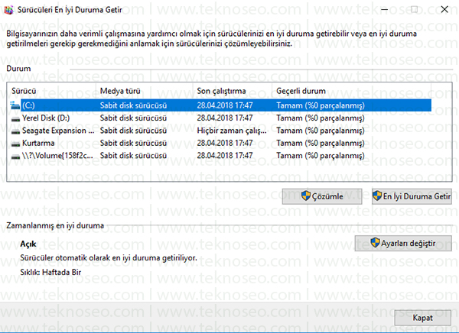The width and height of the screenshot is (459, 333).
Task: Click the 'Sıklık: Haftada Bir' text
Action: coord(50,272)
